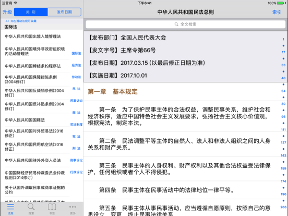Open the 书签 bookmarks tab
The image size is (288, 216).
(52, 209)
